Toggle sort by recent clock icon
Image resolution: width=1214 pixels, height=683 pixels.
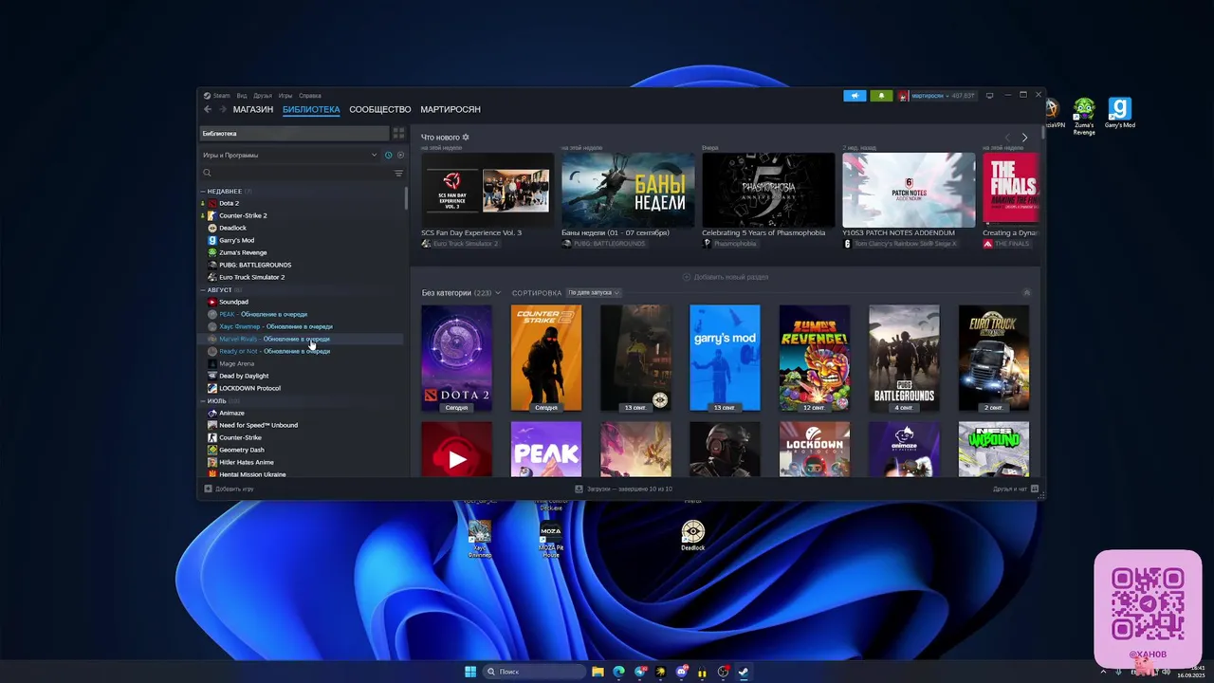[x=389, y=155]
